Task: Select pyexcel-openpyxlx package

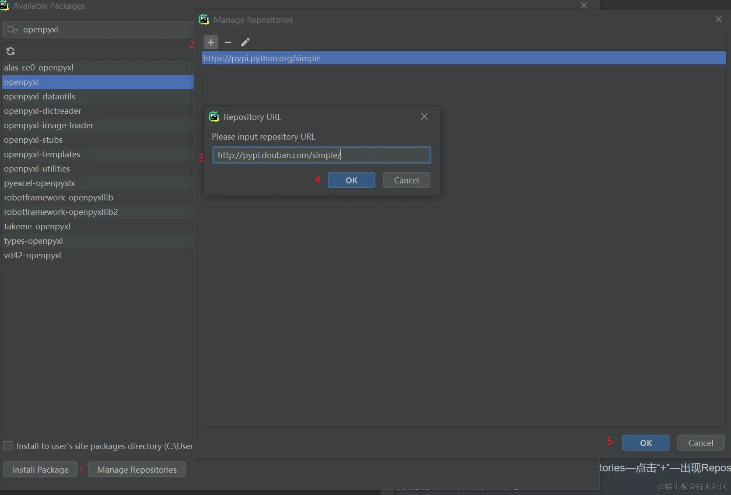Action: coord(98,183)
